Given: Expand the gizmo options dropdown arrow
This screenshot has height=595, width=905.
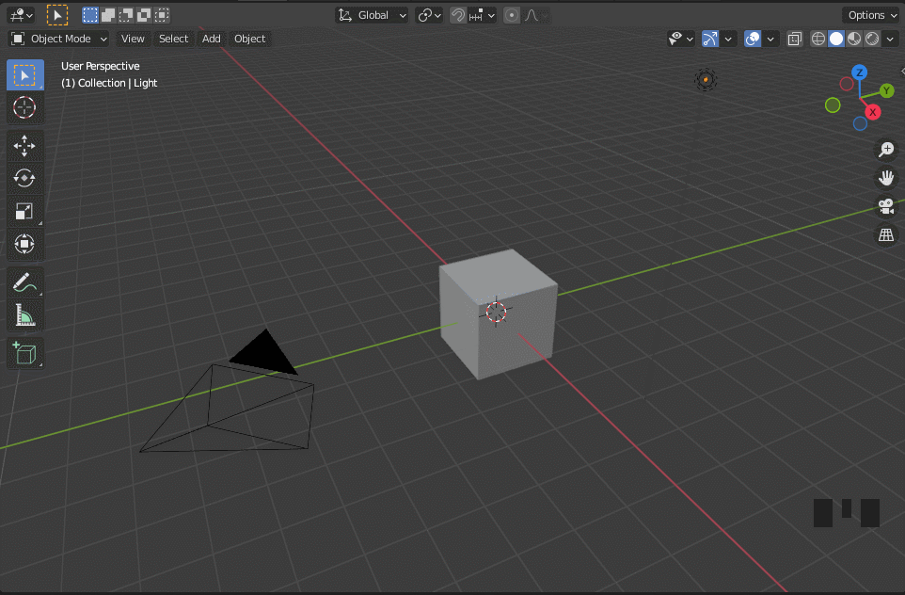Looking at the screenshot, I should pos(728,39).
